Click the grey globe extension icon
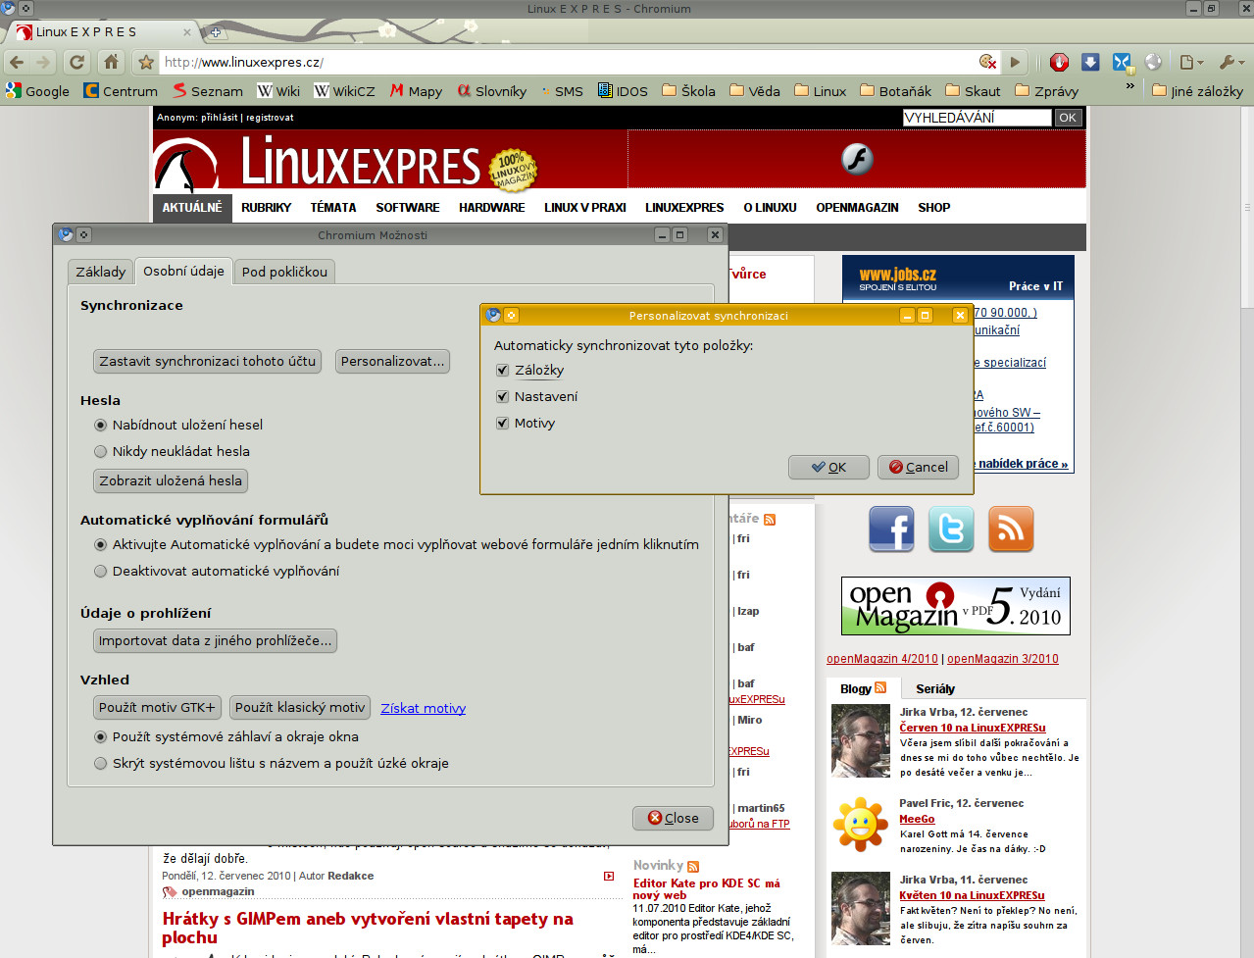 1153,62
